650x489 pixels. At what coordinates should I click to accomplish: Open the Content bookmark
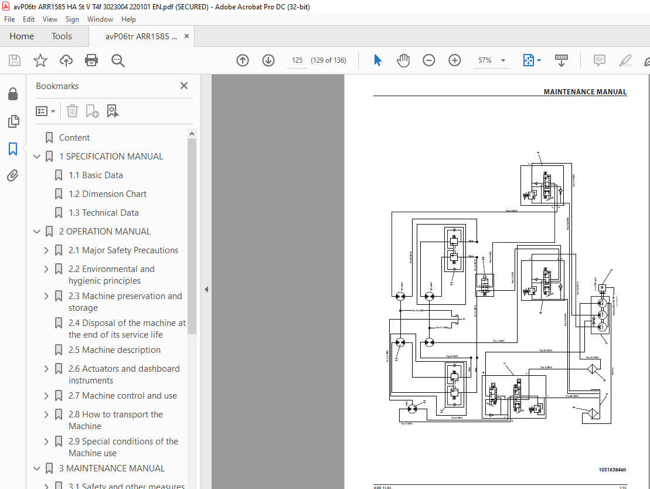click(x=74, y=138)
